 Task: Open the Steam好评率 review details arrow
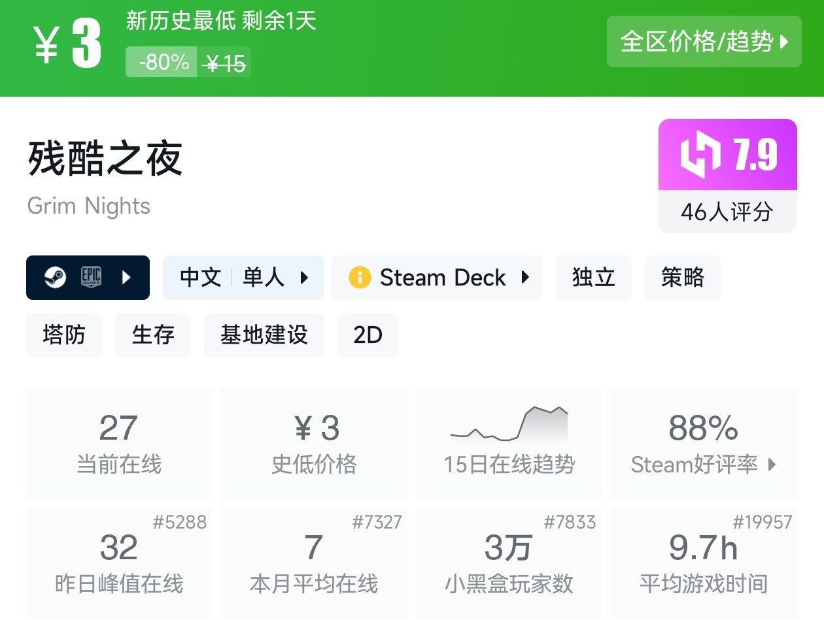click(772, 465)
